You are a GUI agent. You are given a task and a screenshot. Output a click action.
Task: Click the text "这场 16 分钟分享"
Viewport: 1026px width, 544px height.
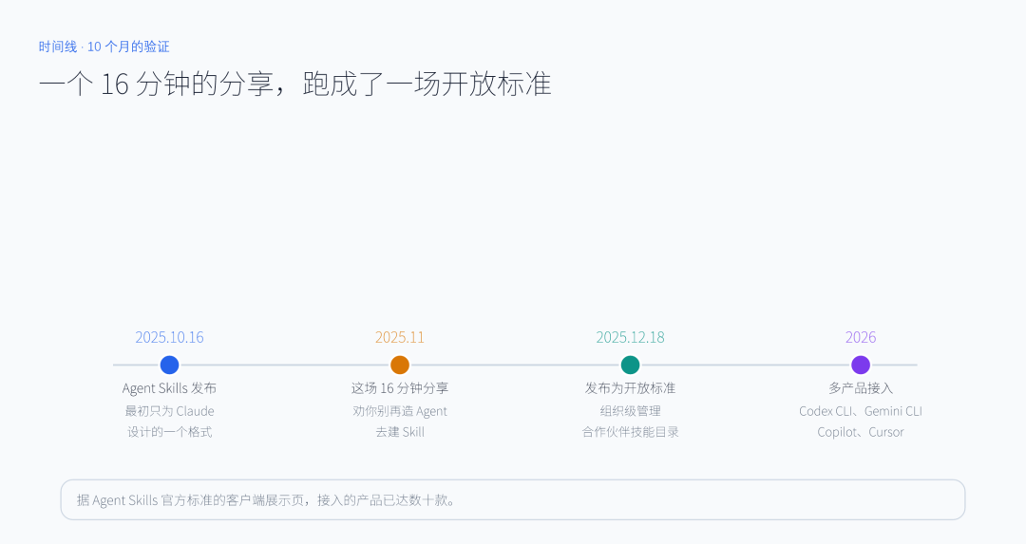(x=400, y=388)
